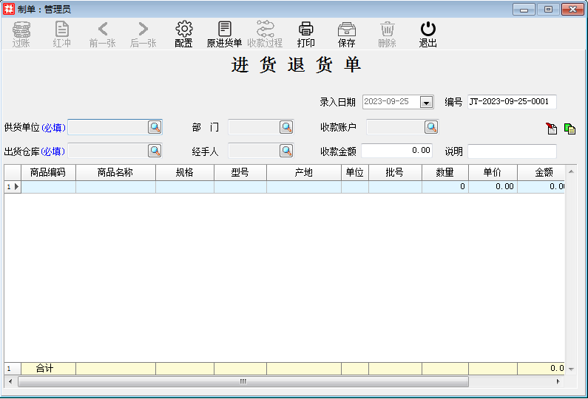Click the horizontal scrollbar right arrow

pos(558,382)
